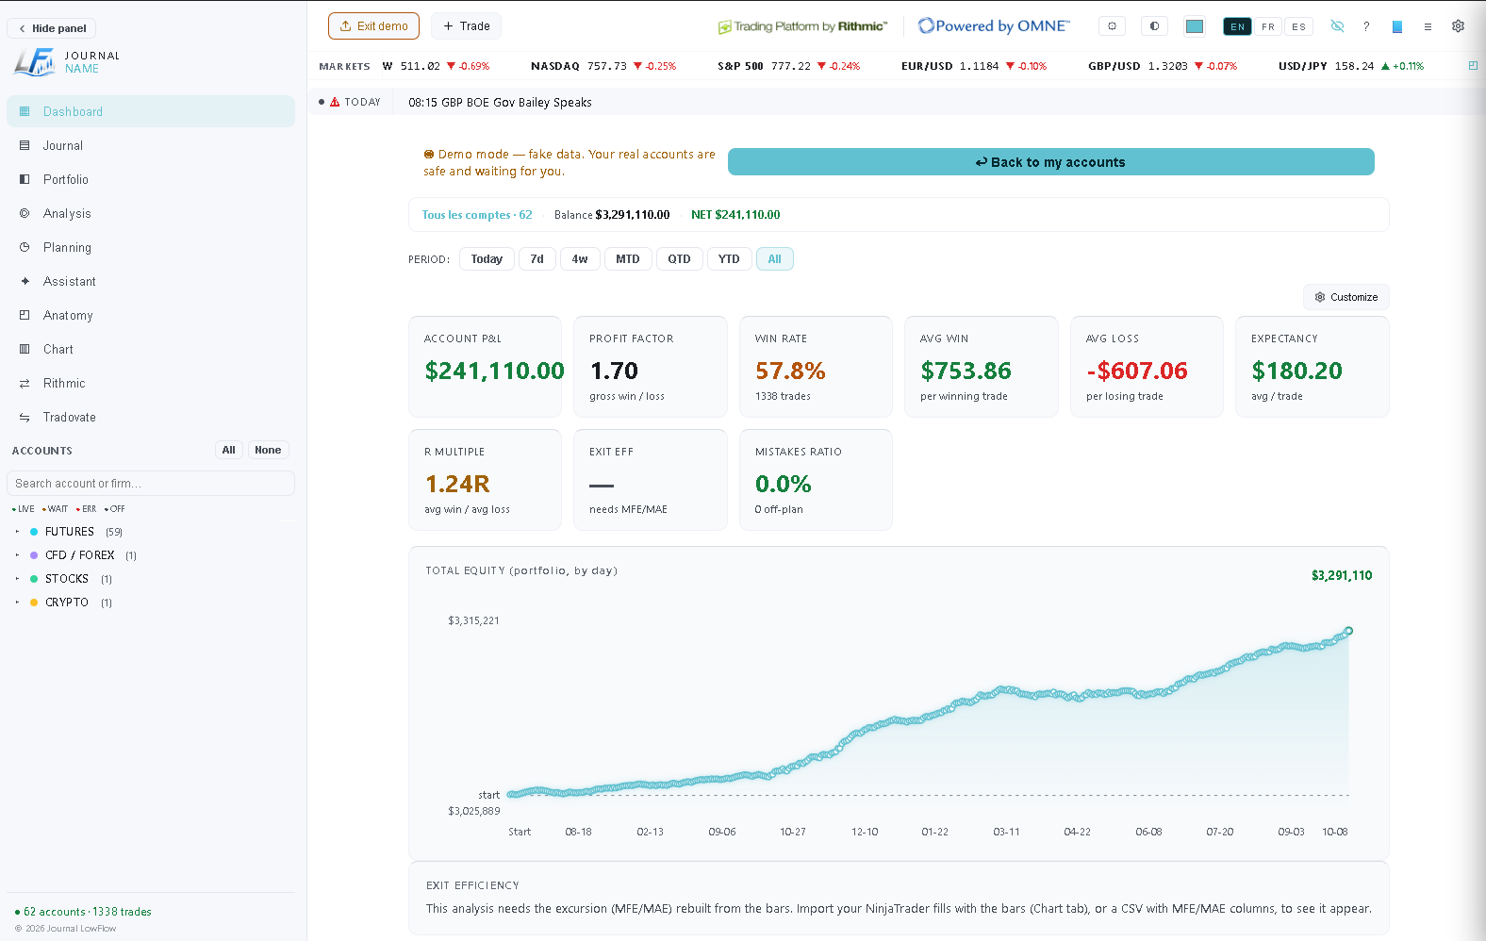Select the YTD period tab
Viewport: 1486px width, 941px height.
pyautogui.click(x=729, y=259)
